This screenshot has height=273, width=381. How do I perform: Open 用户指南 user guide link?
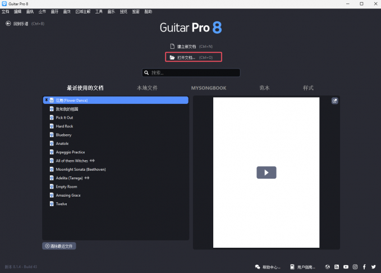pos(303,267)
